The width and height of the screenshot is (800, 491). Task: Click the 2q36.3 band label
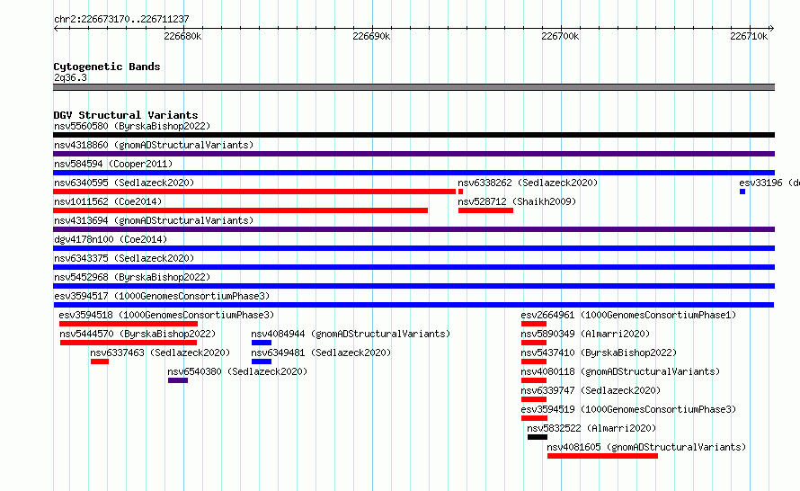pyautogui.click(x=70, y=77)
